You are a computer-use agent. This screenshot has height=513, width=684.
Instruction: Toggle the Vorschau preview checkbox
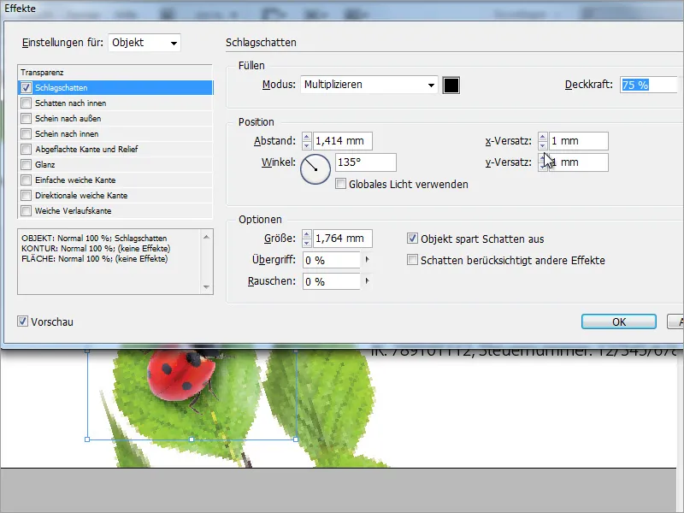click(23, 321)
